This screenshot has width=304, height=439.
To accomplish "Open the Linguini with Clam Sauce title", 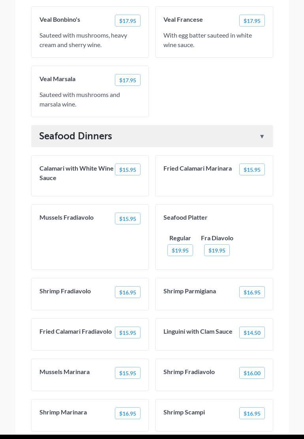I will 198,331.
